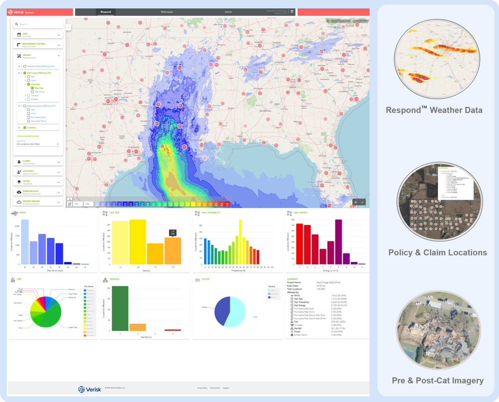Click the Claims bell icon in sidebar
This screenshot has width=499, height=402.
[18, 161]
